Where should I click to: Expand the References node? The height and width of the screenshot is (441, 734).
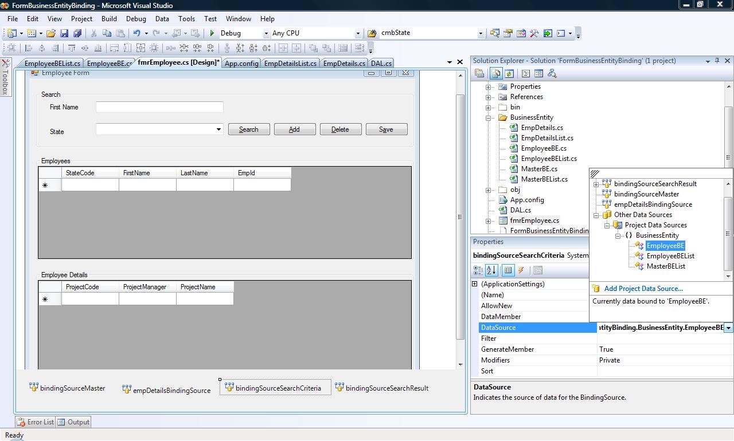tap(489, 97)
